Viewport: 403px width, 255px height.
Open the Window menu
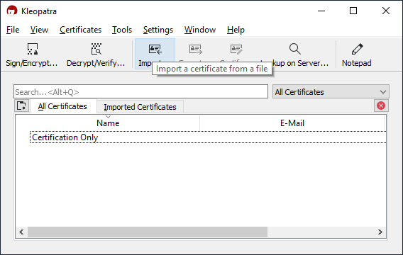click(x=200, y=30)
